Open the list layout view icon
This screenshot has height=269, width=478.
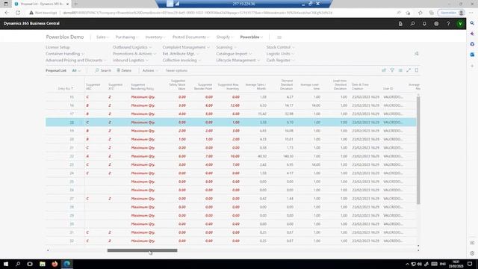pyautogui.click(x=400, y=70)
